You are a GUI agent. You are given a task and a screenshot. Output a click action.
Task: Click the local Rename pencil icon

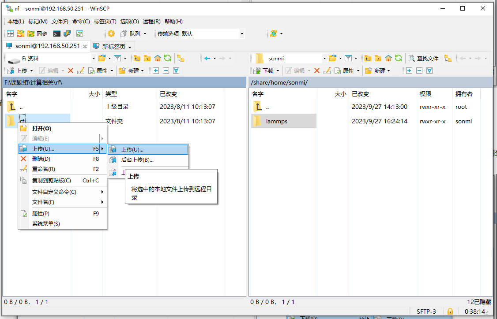coord(81,70)
